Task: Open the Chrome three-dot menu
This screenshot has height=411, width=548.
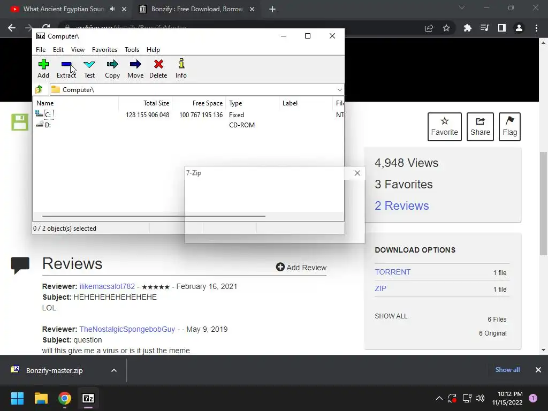Action: coord(536,28)
